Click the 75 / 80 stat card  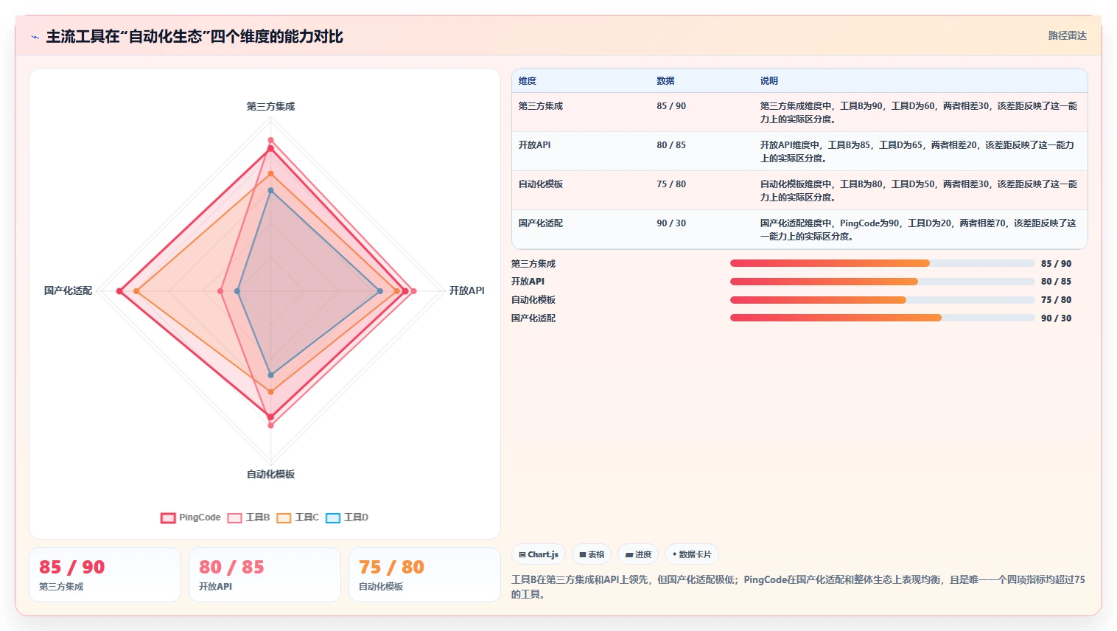[424, 574]
